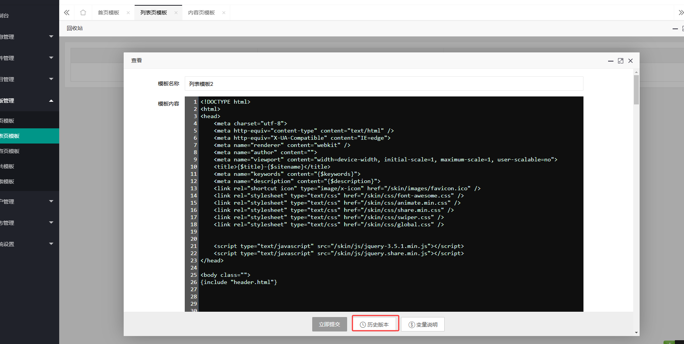Screen dimensions: 684x344
Task: Edit the 模板名称 input field
Action: point(384,84)
